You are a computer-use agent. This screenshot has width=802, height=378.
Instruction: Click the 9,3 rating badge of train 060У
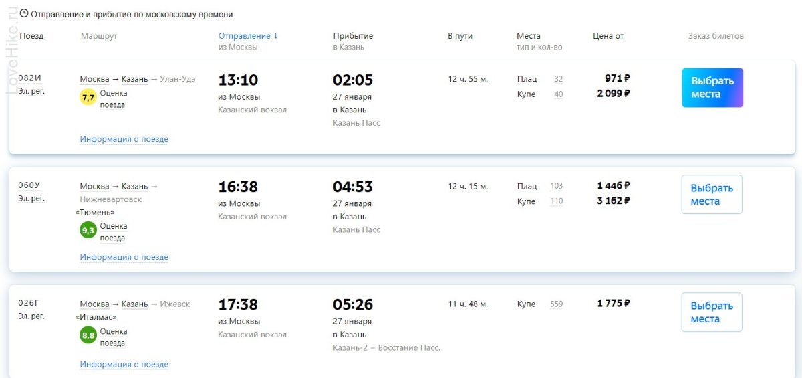tap(88, 231)
